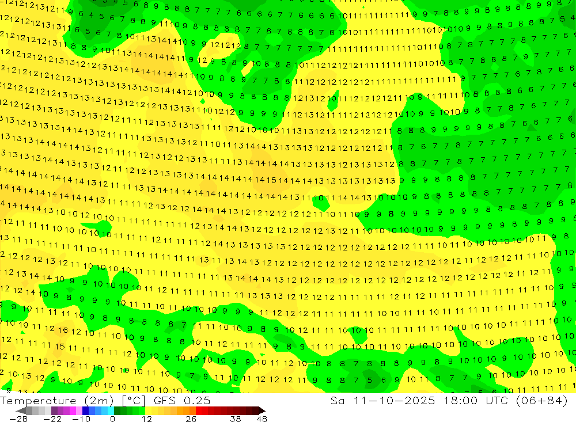Image resolution: width=576 pixels, height=422 pixels.
Task: Click the '-28' legend label
Action: (18, 419)
